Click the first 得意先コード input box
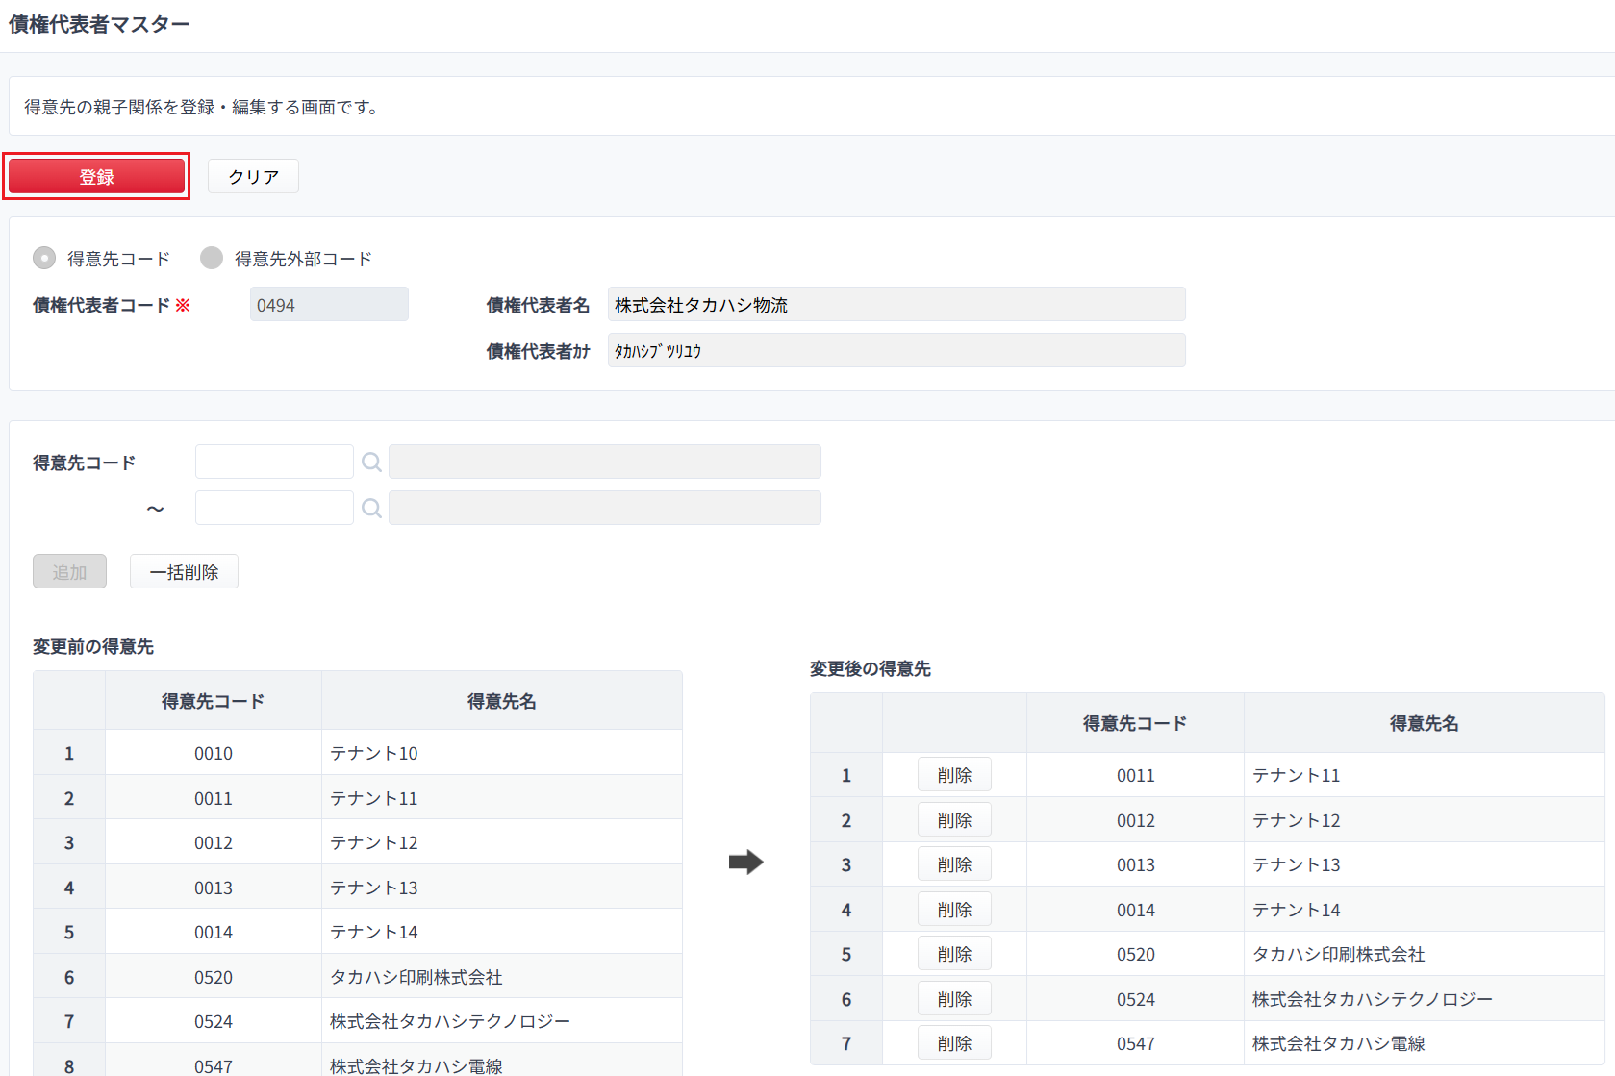The height and width of the screenshot is (1076, 1615). coord(274,462)
